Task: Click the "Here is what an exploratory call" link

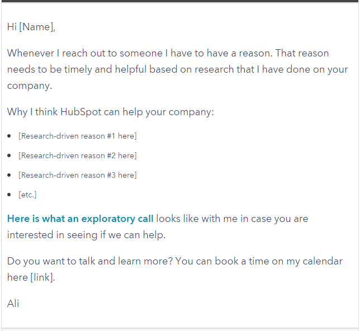Action: (80, 219)
